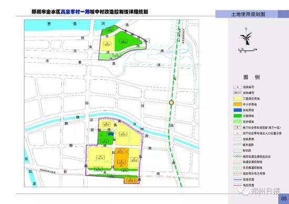Click the bright green 公园绿地 legend swatch
289x204 pixels.
tap(238, 116)
